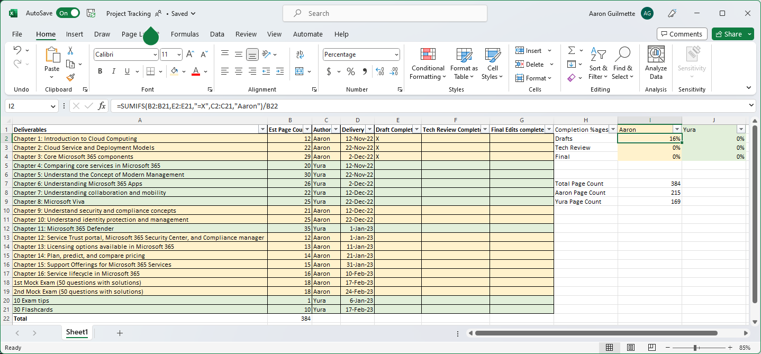The width and height of the screenshot is (761, 354).
Task: Toggle AutoSave off
Action: (68, 13)
